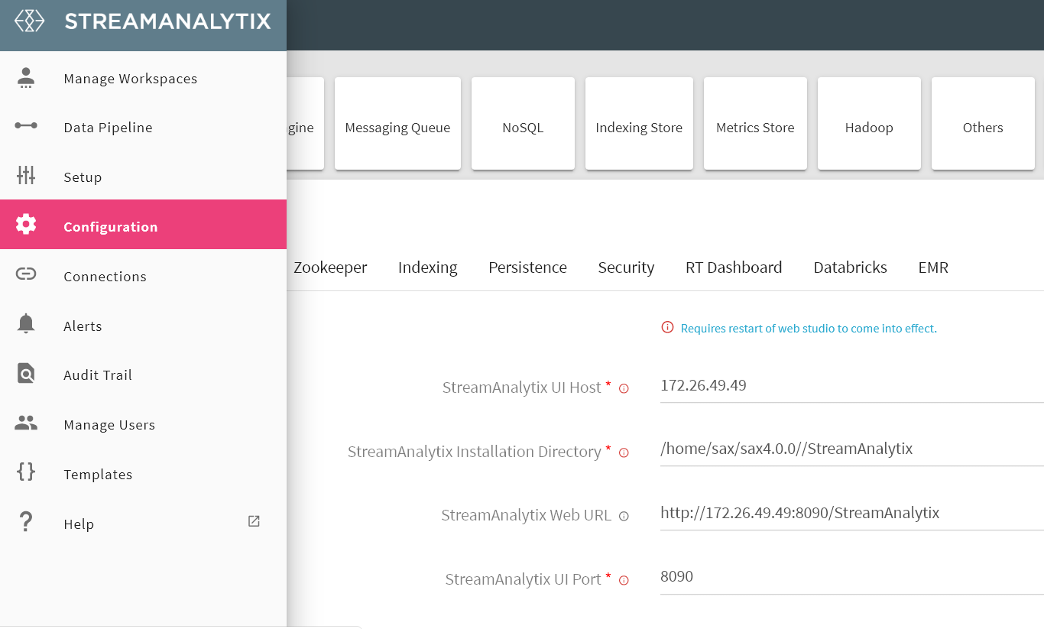Click the StreamAnalytix logo icon
Screen dimensions: 1044x629
[x=29, y=21]
